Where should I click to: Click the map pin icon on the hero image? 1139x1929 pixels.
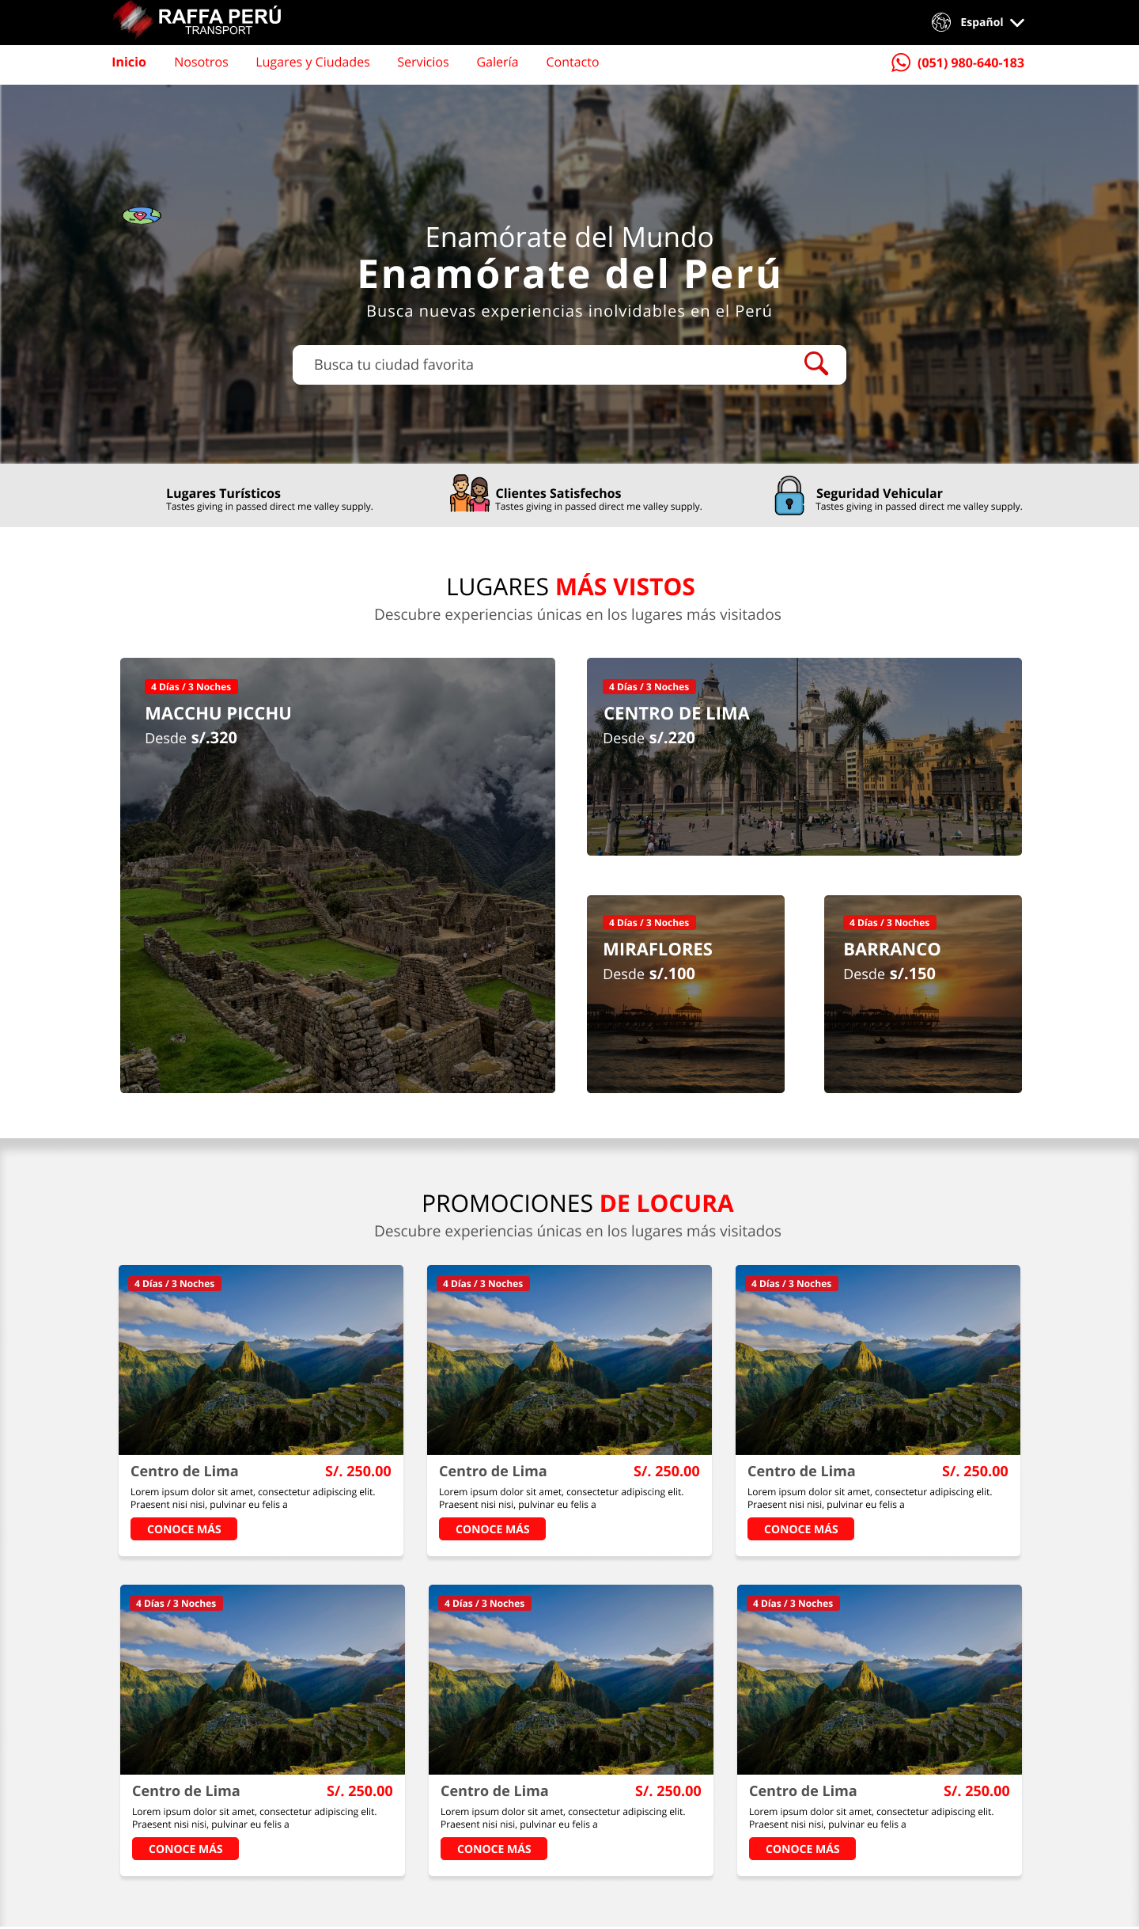point(142,215)
